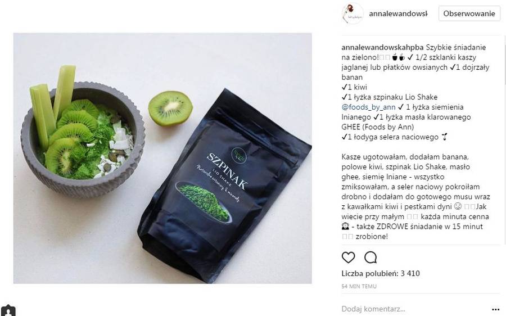Screen dimensions: 506x316
Task: Click the Obserwowanie follow button
Action: 469,13
